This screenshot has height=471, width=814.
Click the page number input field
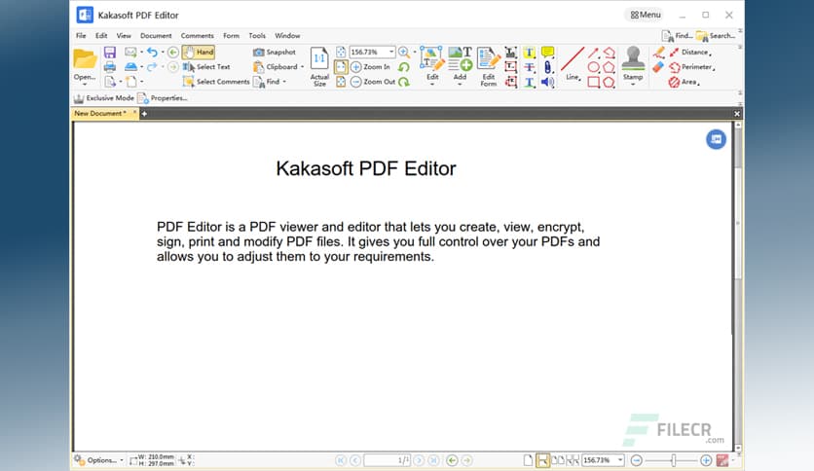[x=387, y=460]
